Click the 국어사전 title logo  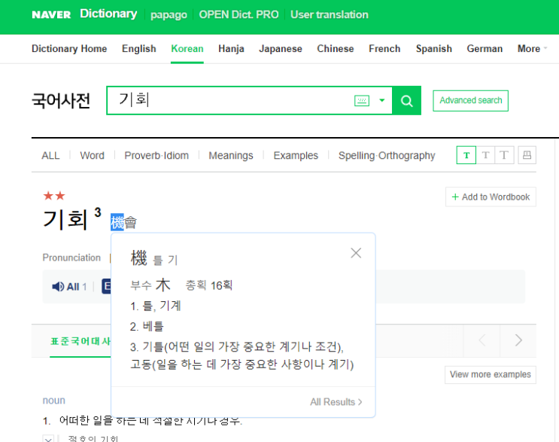(x=61, y=100)
